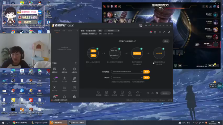
Task: Edit the pill with pencil next to 修改
Action: 112,31
